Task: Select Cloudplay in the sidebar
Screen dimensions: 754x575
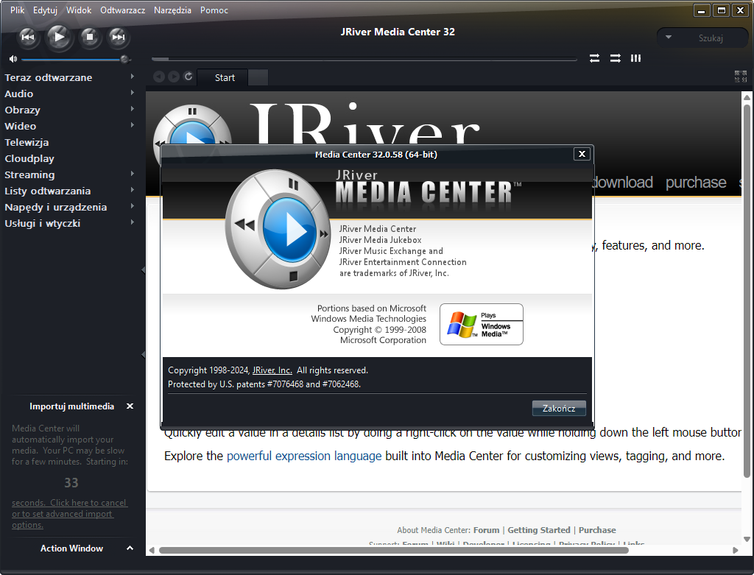Action: [x=29, y=158]
